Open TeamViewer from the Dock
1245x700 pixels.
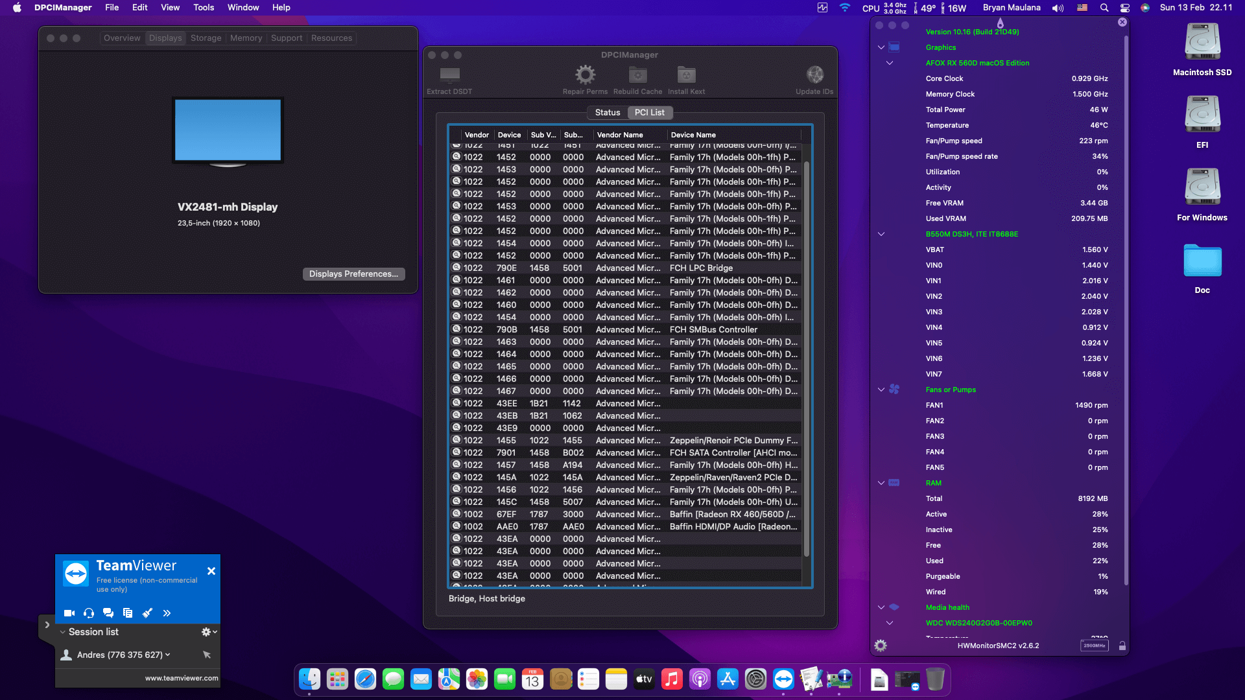coord(783,679)
